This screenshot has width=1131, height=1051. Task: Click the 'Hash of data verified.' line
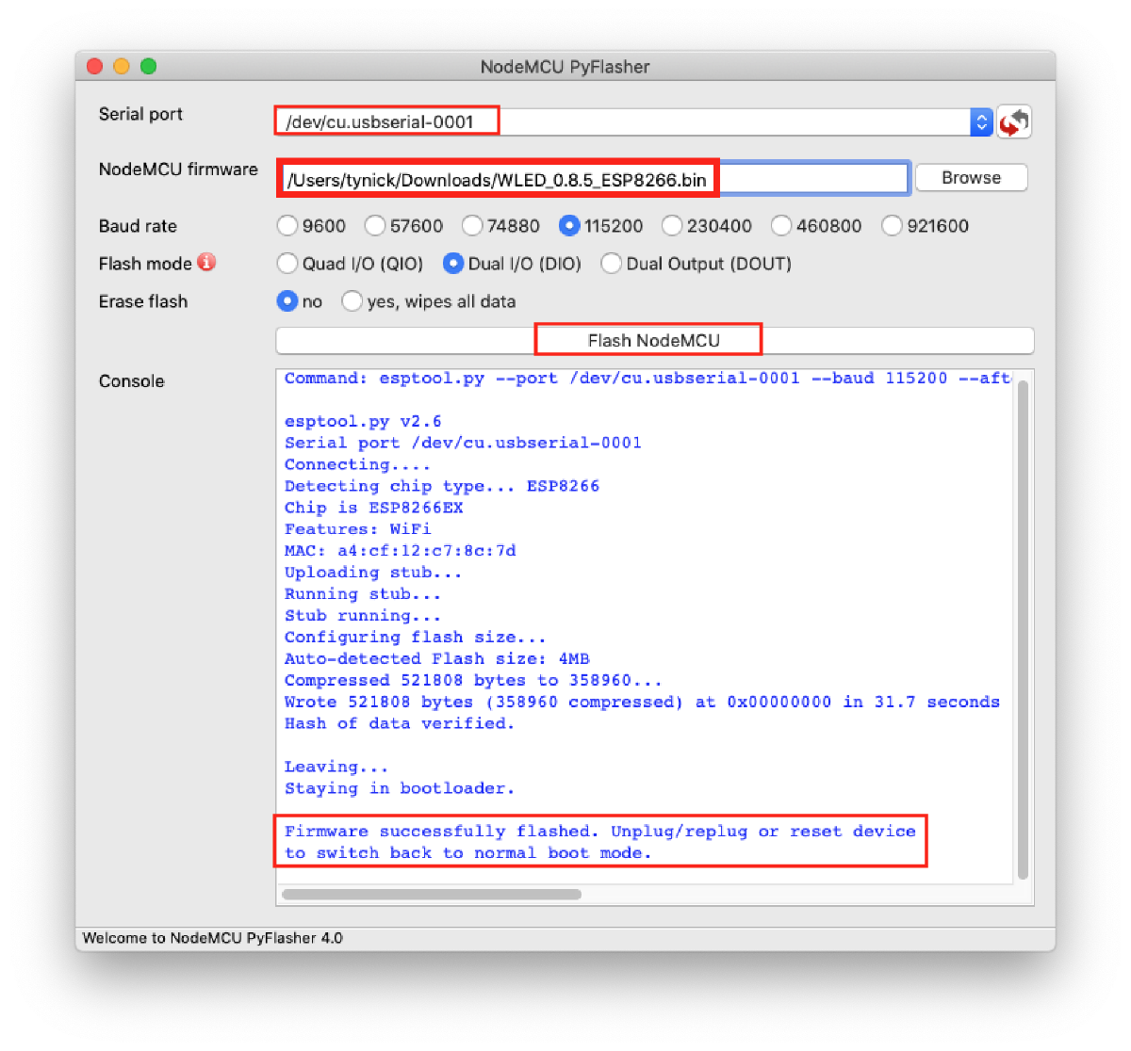(400, 723)
